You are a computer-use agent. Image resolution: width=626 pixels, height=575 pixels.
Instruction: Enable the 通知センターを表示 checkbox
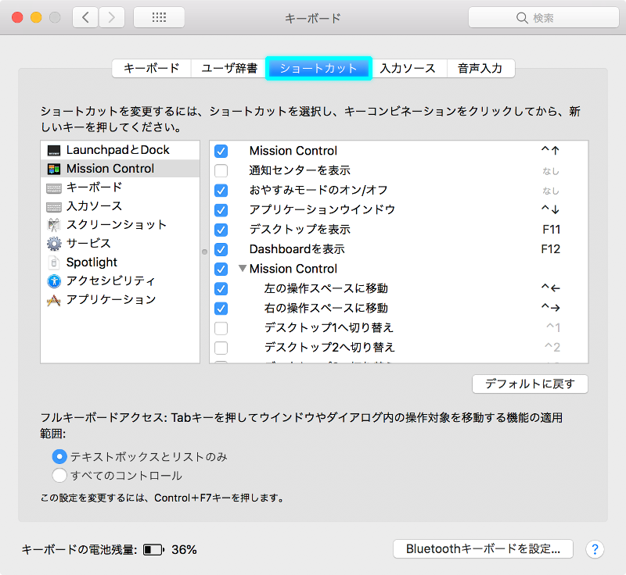tap(221, 170)
